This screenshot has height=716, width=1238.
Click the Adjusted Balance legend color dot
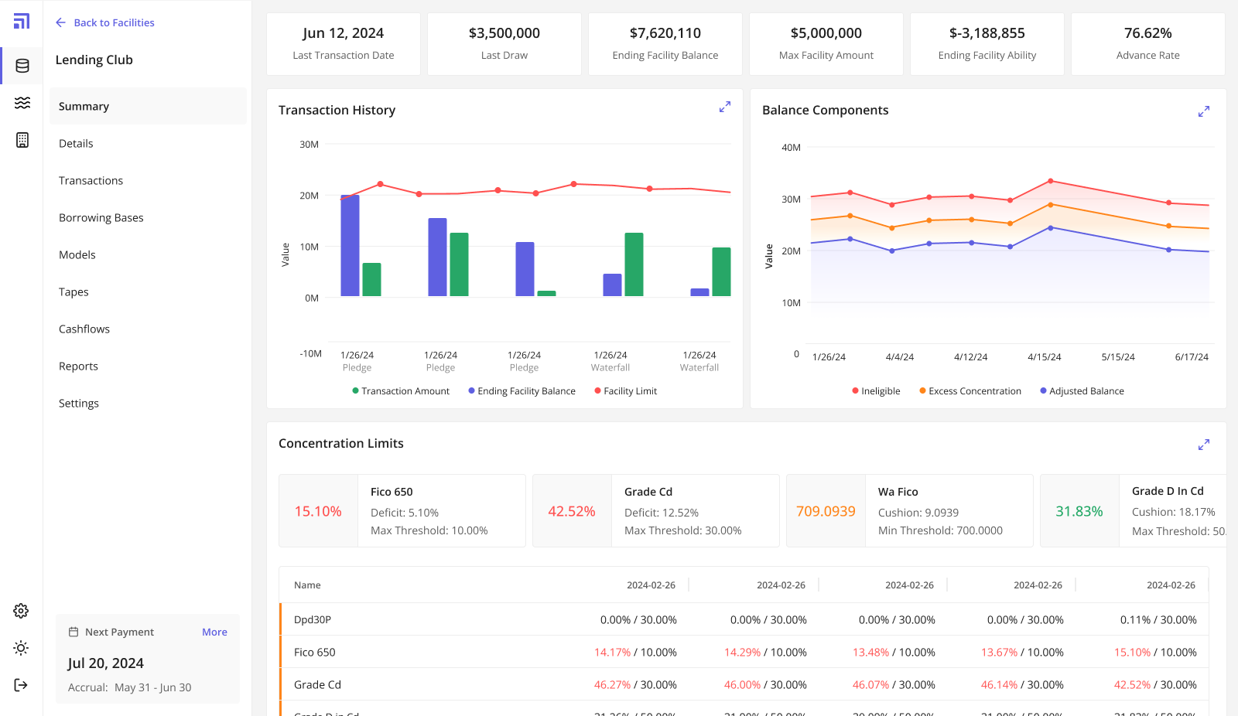point(1043,391)
